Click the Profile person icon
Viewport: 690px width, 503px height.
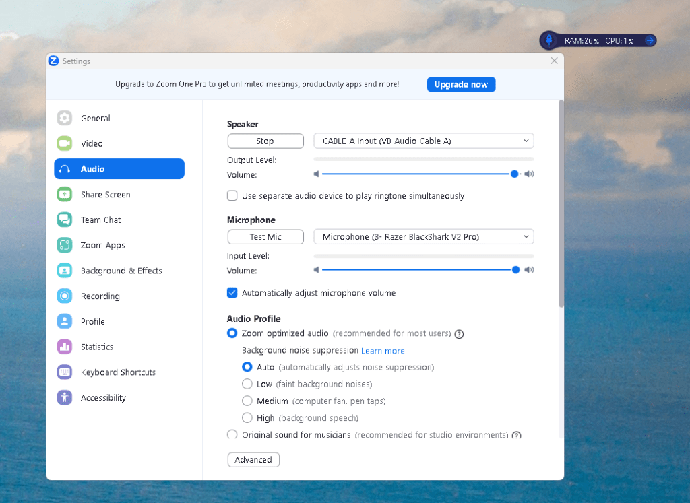65,321
